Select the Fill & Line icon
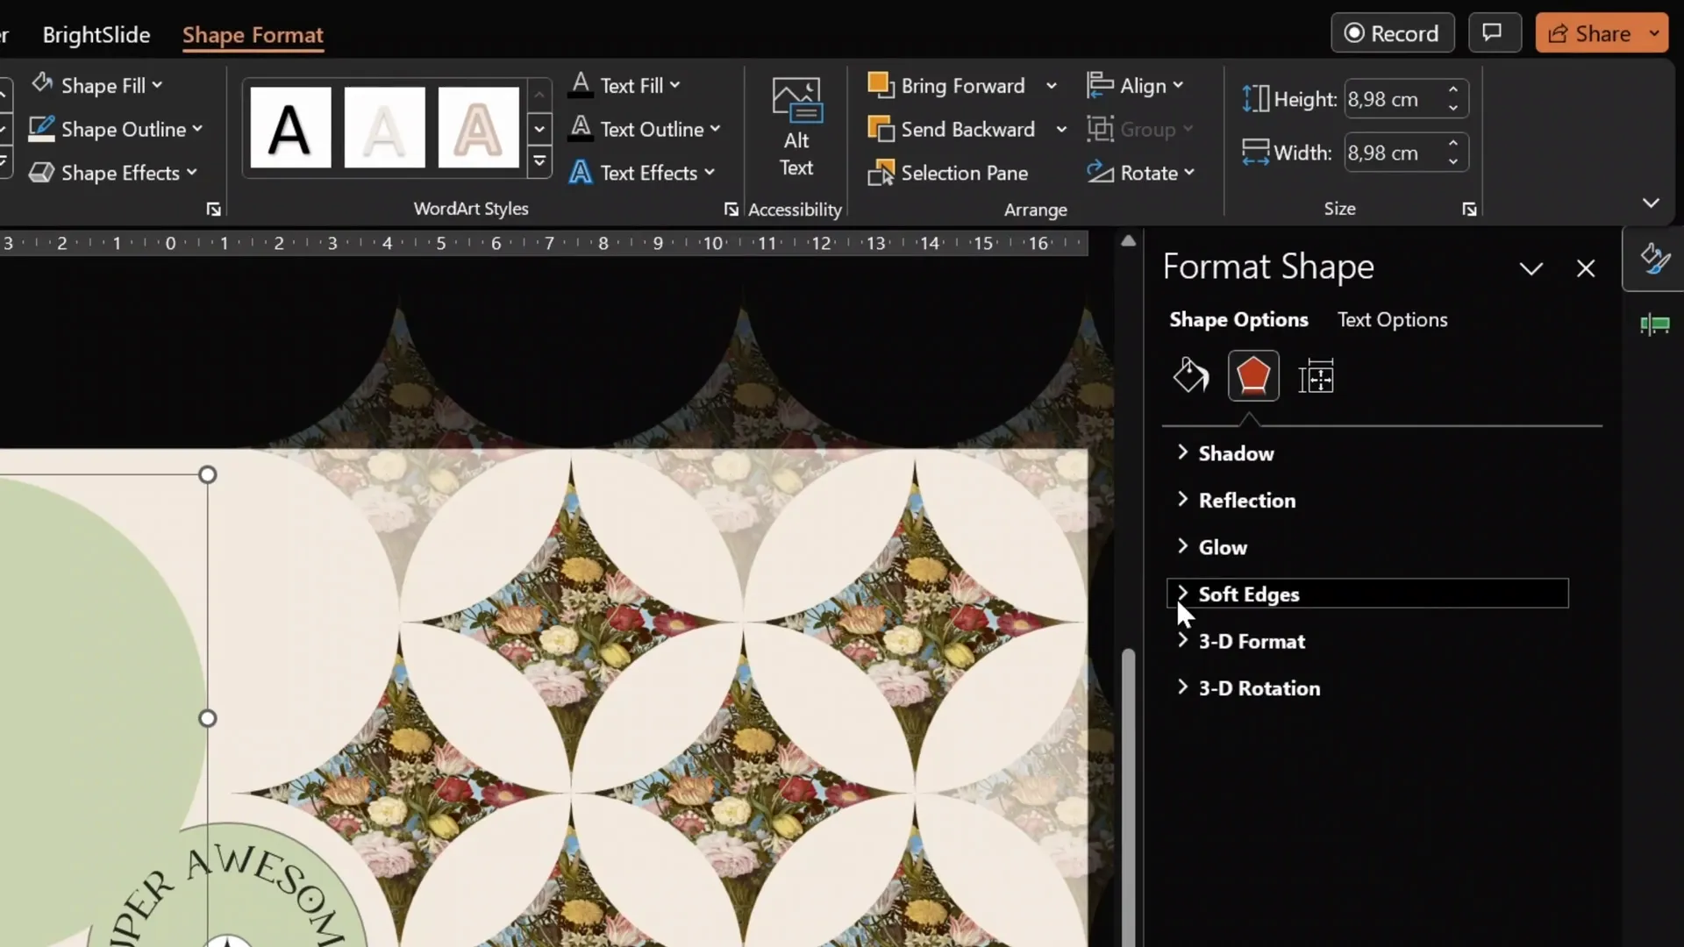Screen dimensions: 1684x947 click(1190, 376)
